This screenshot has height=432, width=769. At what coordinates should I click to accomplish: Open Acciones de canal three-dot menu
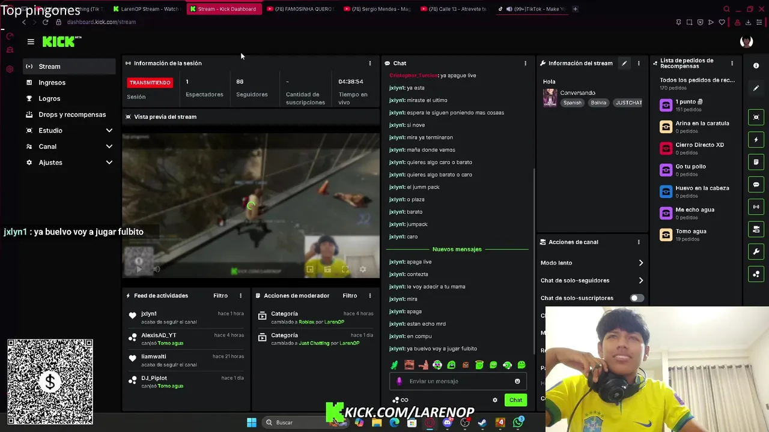[x=639, y=242]
